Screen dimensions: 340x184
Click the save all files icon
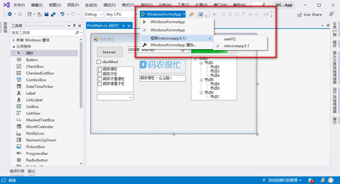pyautogui.click(x=53, y=14)
